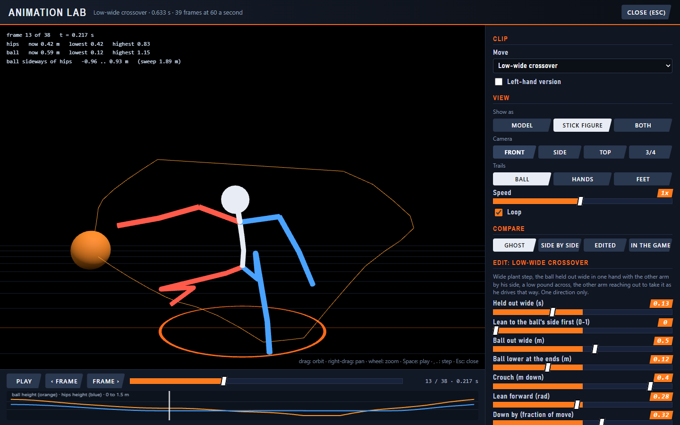Click the Lean to ball's side slider handle

click(x=496, y=331)
